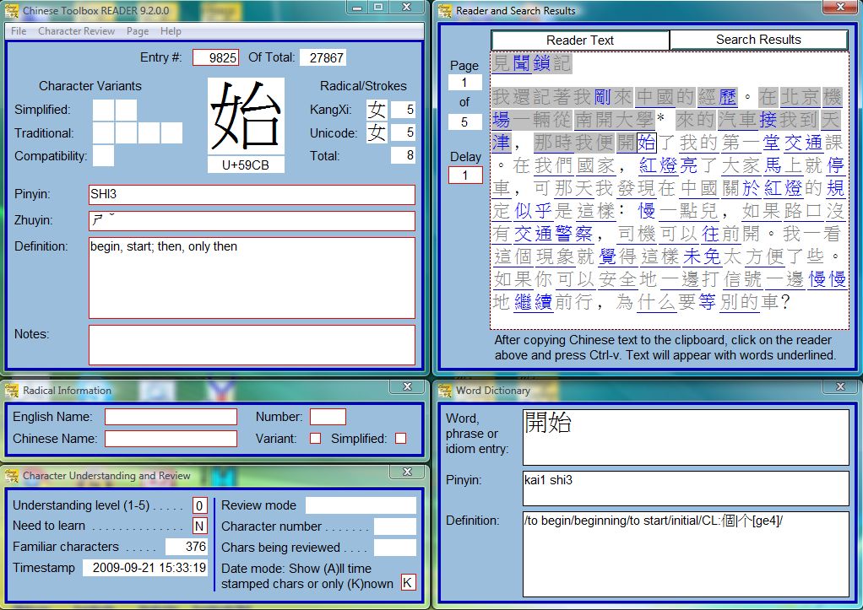Click the Radical Information window icon
Viewport: 863px width, 610px height.
click(12, 390)
